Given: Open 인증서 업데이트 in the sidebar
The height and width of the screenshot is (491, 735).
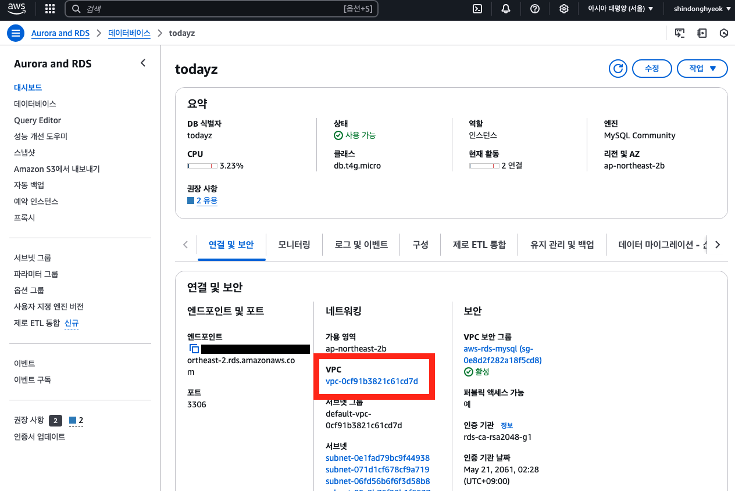Looking at the screenshot, I should (x=40, y=436).
